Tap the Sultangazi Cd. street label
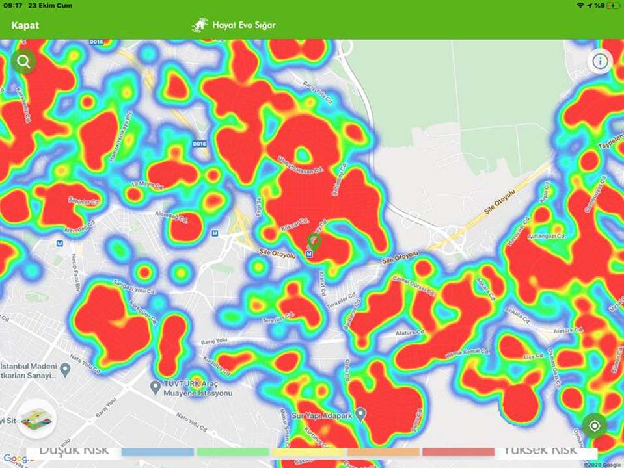Screen dimensions: 624x468 pyautogui.click(x=547, y=237)
